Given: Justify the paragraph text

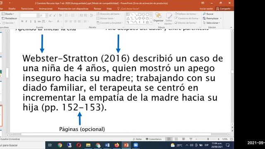Looking at the screenshot, I should point(79,22).
